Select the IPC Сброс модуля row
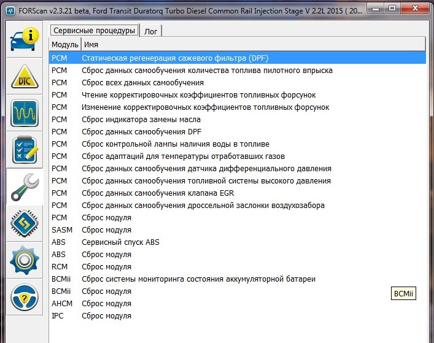The image size is (434, 343). coord(237,316)
